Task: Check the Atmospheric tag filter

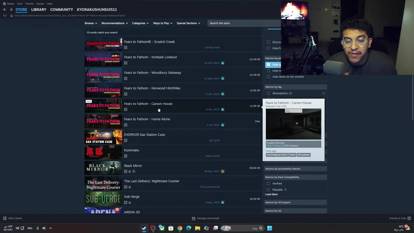Action: tap(268, 93)
